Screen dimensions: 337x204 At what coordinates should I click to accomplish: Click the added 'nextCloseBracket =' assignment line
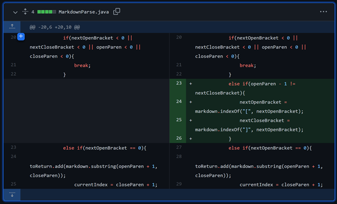(x=265, y=120)
